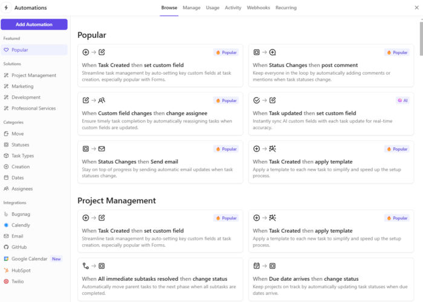Viewport: 423px width, 302px height.
Task: Open Google Calendar integration
Action: (28, 259)
